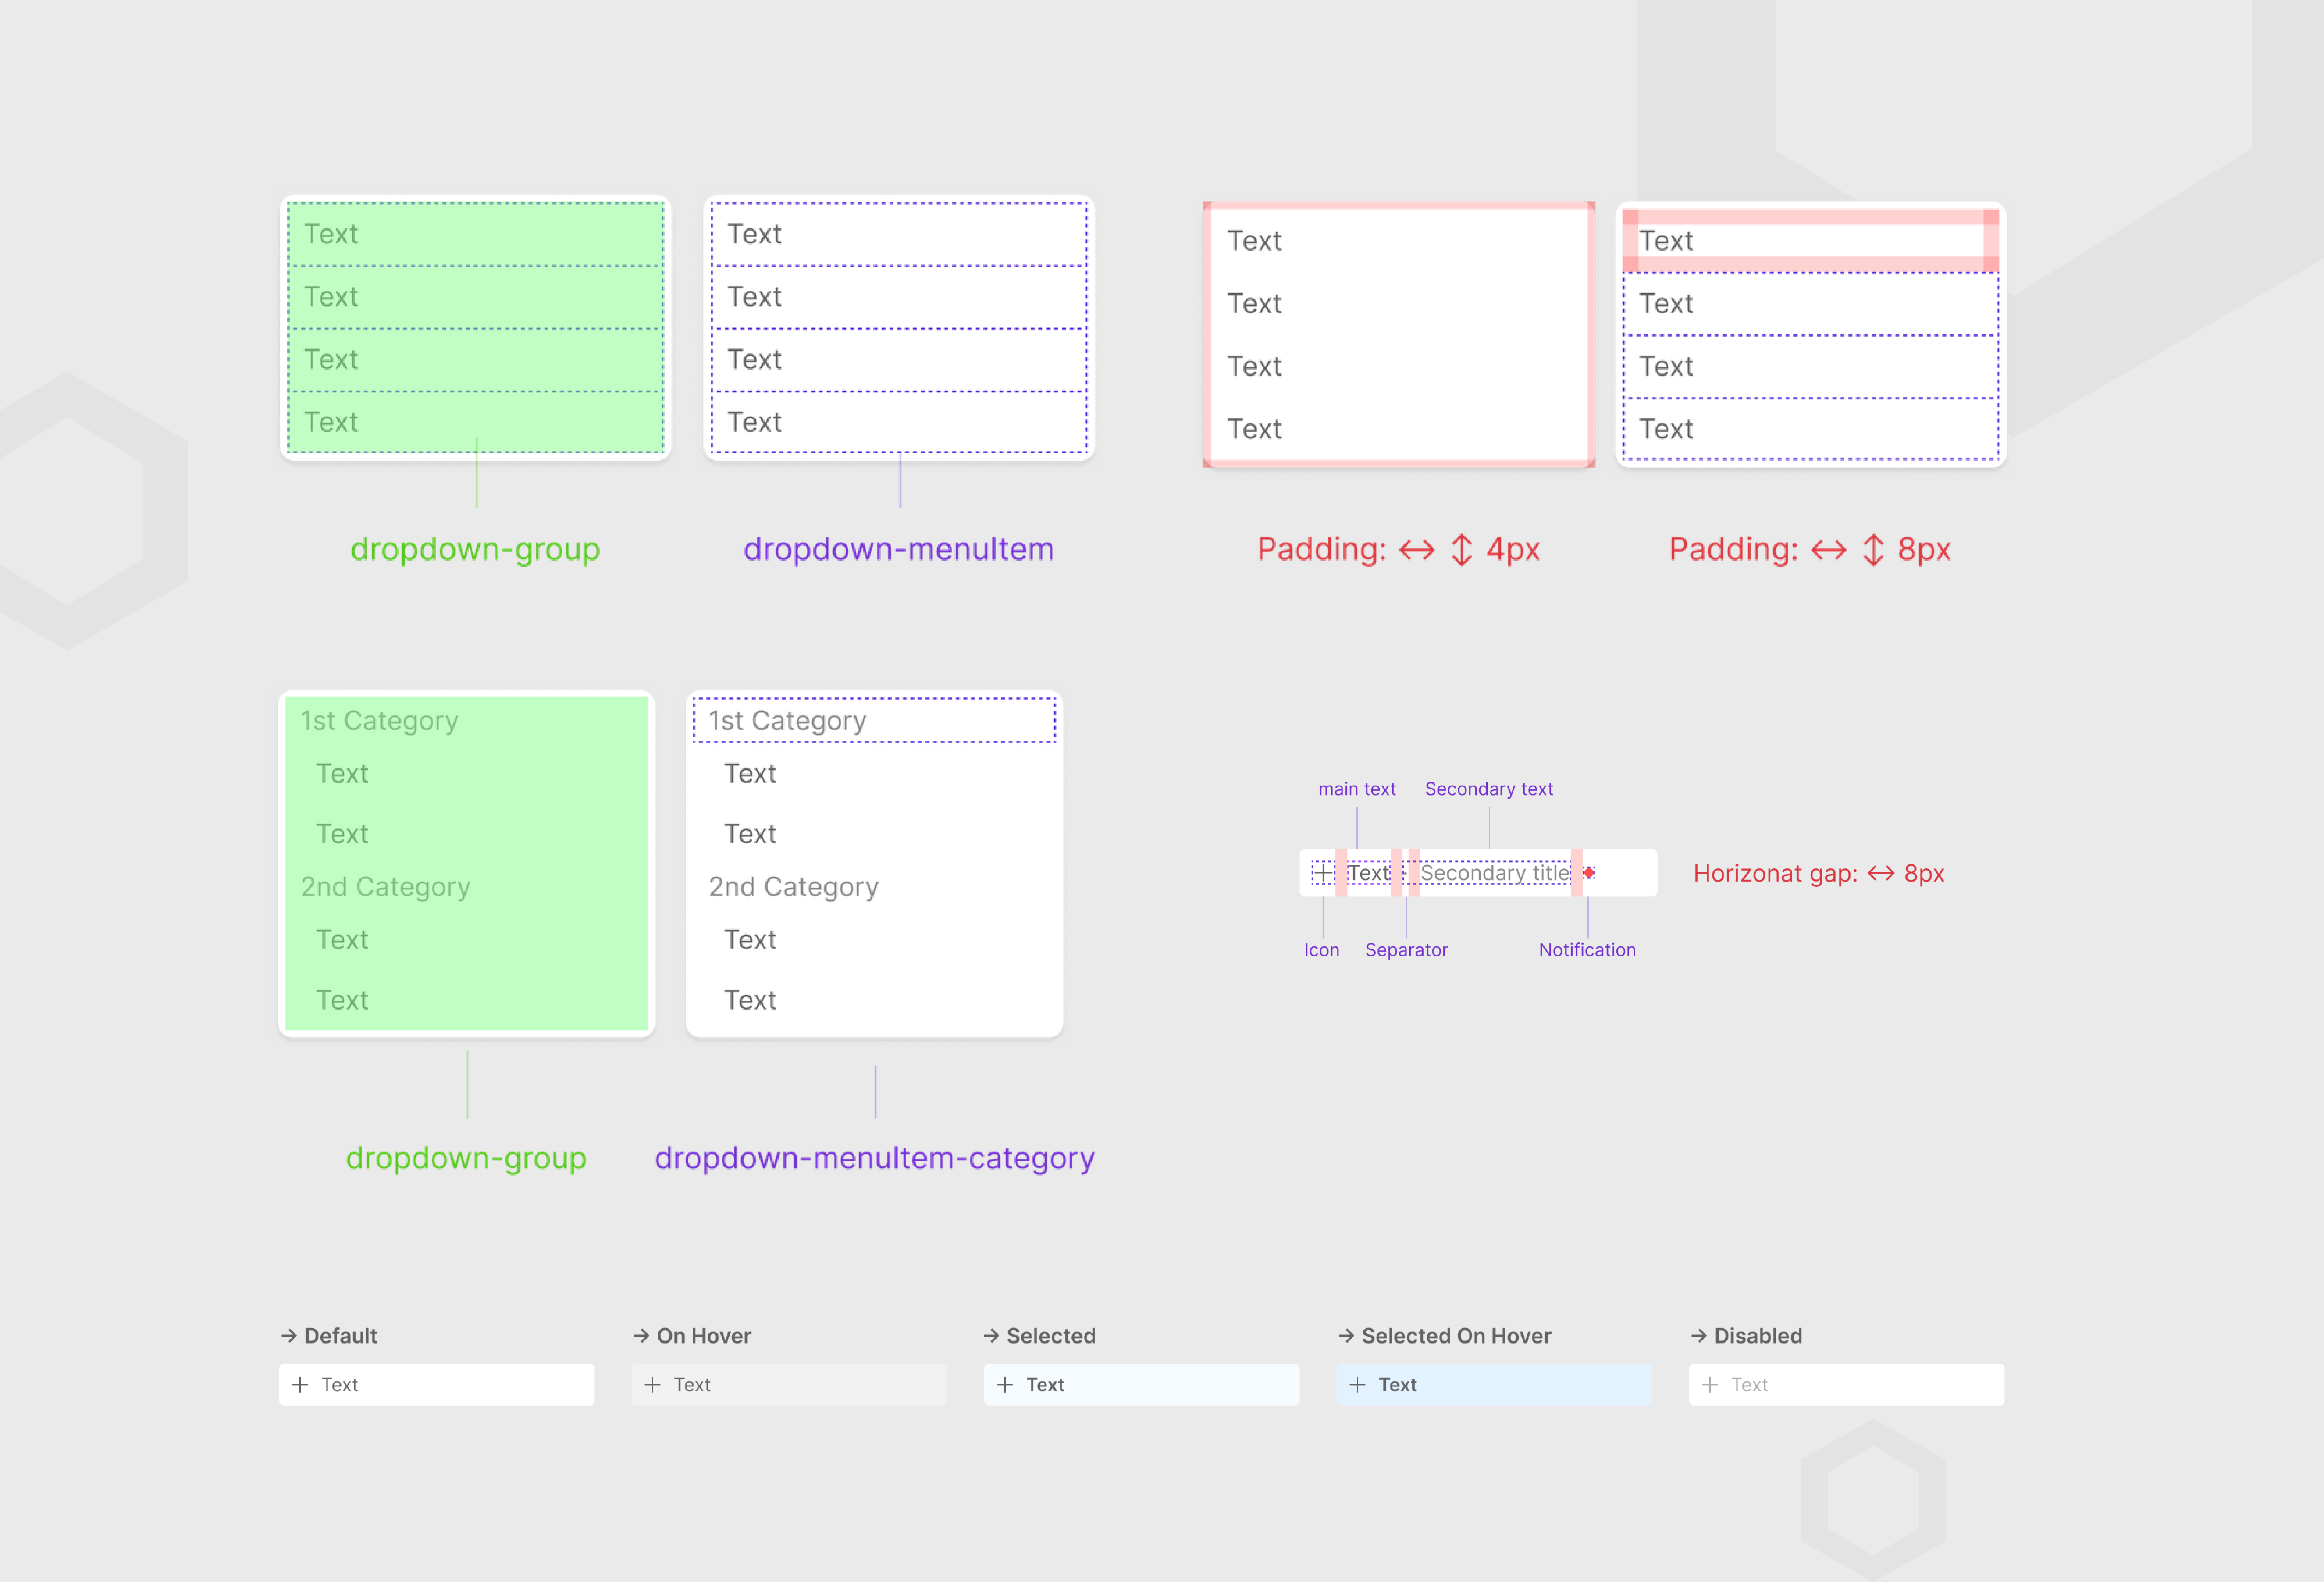Click the dropdown-menuItem-category purple label

874,1158
